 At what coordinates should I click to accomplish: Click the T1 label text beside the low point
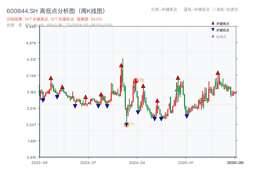(x=132, y=124)
